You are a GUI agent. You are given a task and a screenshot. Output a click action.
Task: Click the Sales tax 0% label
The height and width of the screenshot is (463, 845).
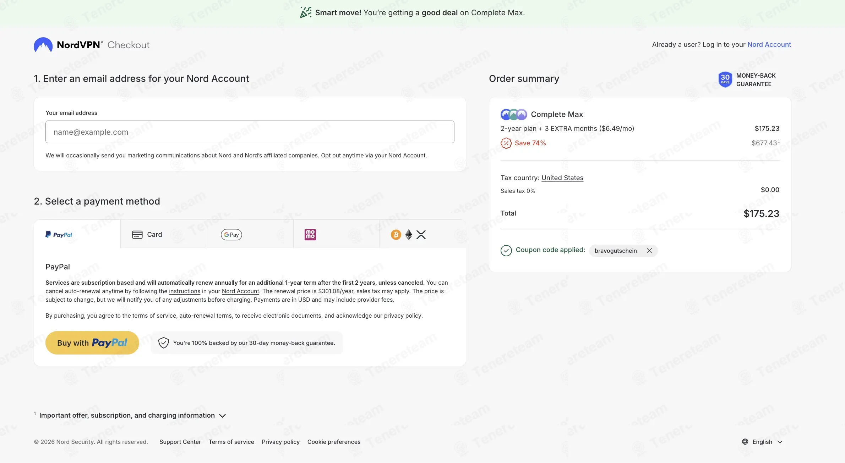coord(518,191)
